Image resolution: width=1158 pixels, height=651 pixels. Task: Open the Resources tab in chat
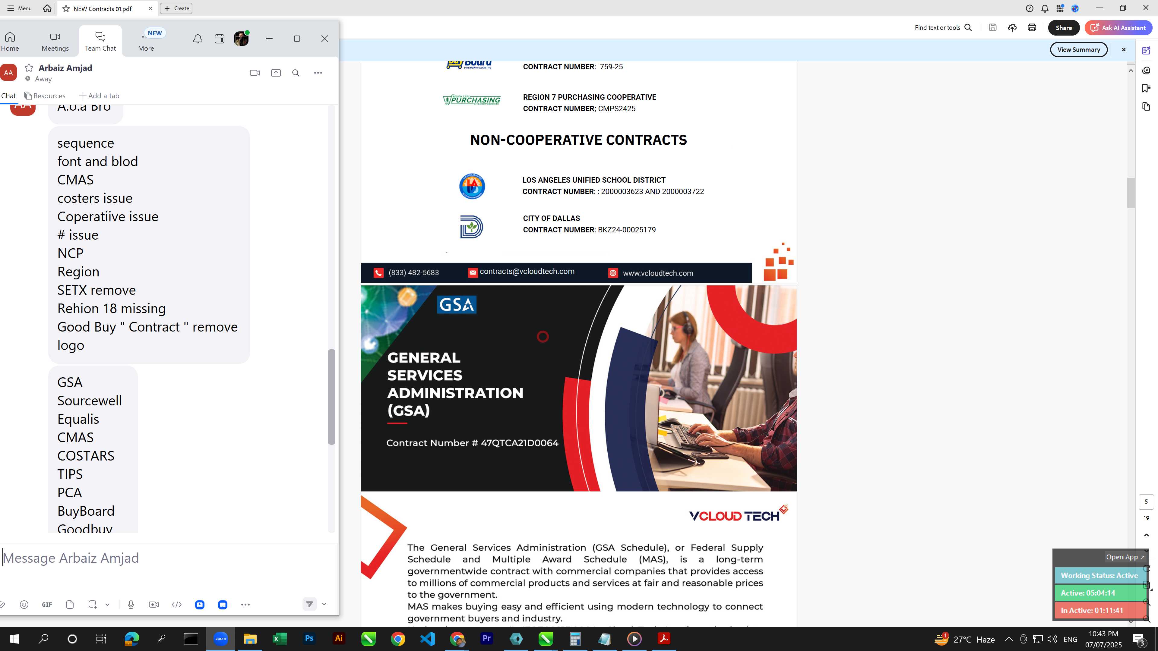pos(45,96)
